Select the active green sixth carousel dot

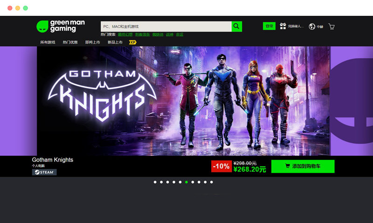pos(186,182)
